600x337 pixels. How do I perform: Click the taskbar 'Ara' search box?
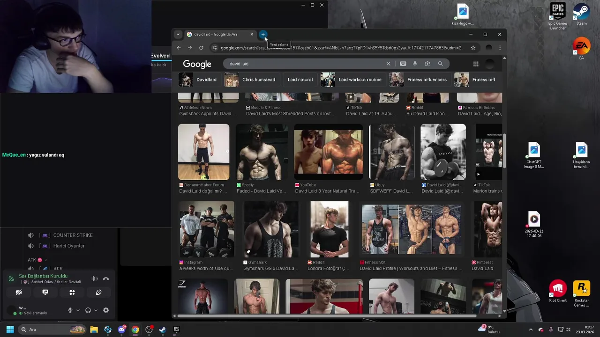[x=52, y=330]
